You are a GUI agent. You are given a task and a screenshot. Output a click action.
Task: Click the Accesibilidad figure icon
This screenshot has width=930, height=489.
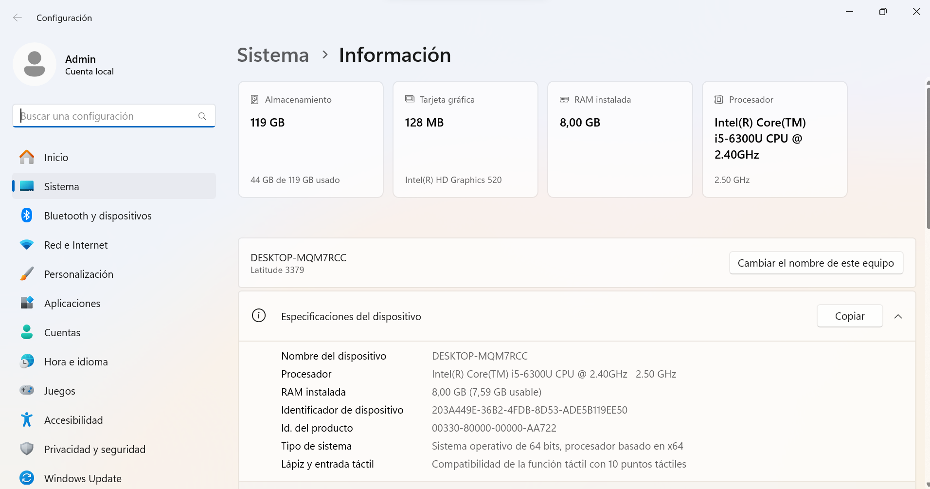(x=27, y=420)
